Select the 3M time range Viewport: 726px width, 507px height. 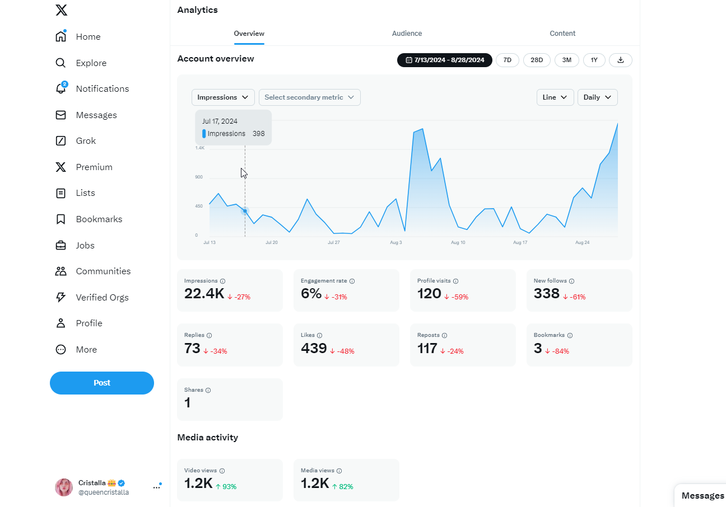[567, 60]
